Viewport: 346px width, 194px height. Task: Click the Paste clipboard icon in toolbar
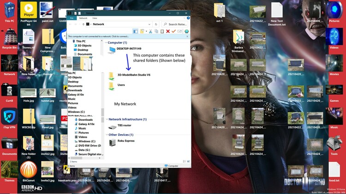coord(162,31)
